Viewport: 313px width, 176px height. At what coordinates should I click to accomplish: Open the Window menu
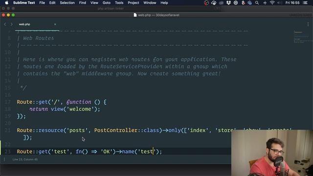click(150, 3)
